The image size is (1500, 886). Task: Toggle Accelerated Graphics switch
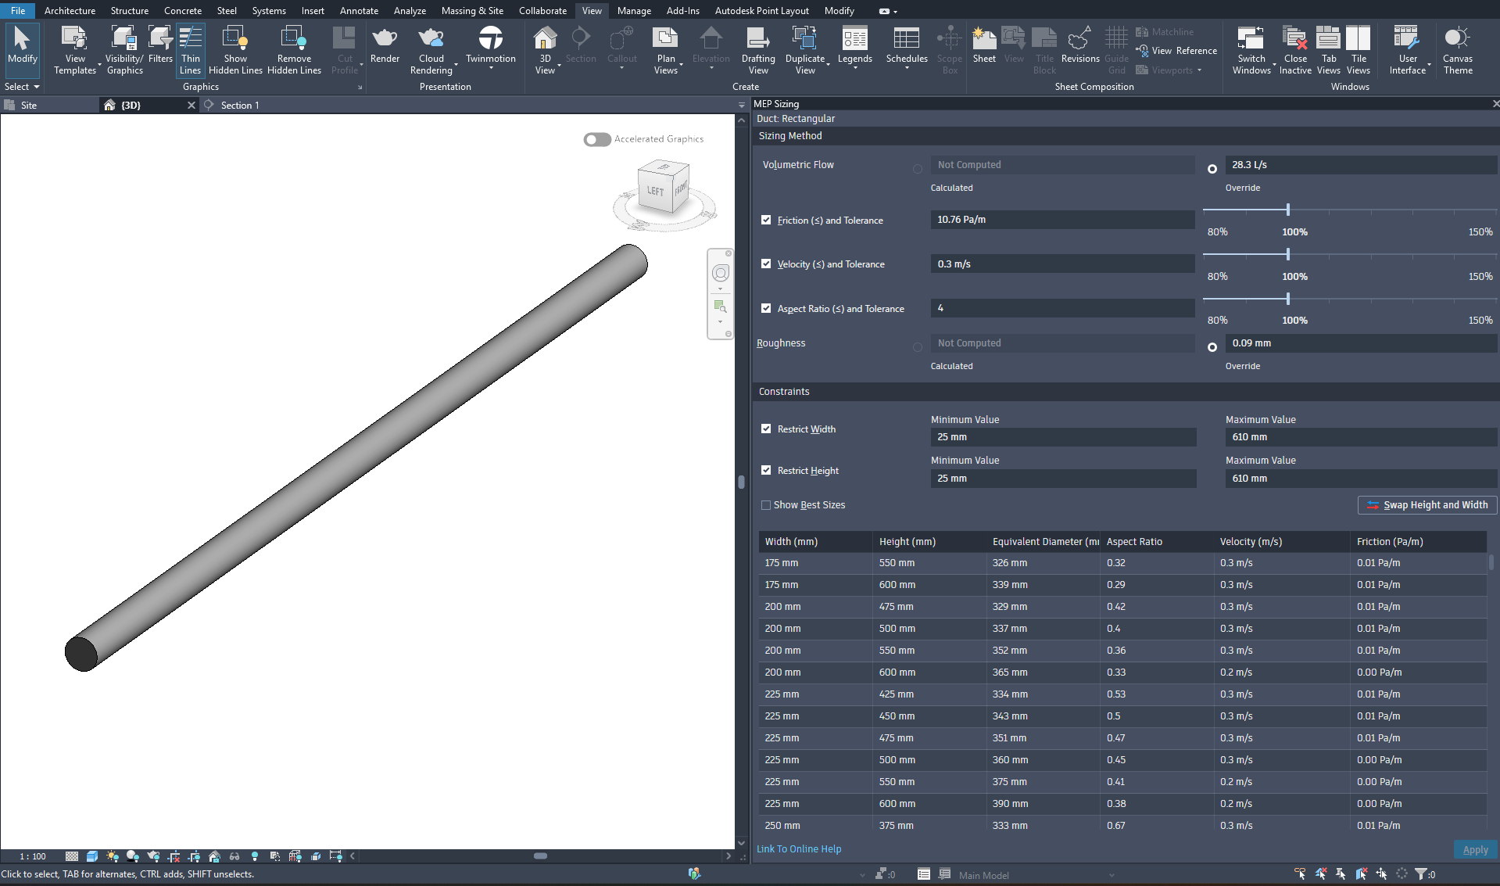[597, 139]
